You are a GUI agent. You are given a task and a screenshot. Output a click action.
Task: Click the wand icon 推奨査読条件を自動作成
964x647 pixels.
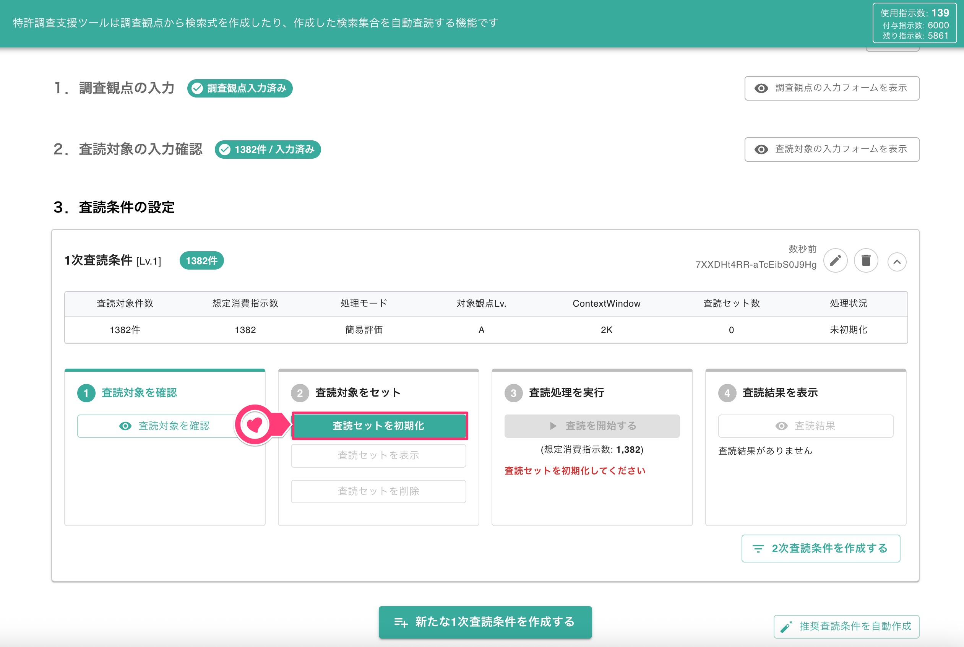pyautogui.click(x=786, y=627)
